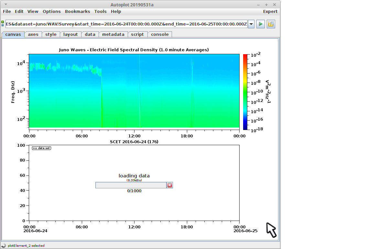The height and width of the screenshot is (249, 387).
Task: Cancel loading with the red X button
Action: (x=170, y=185)
